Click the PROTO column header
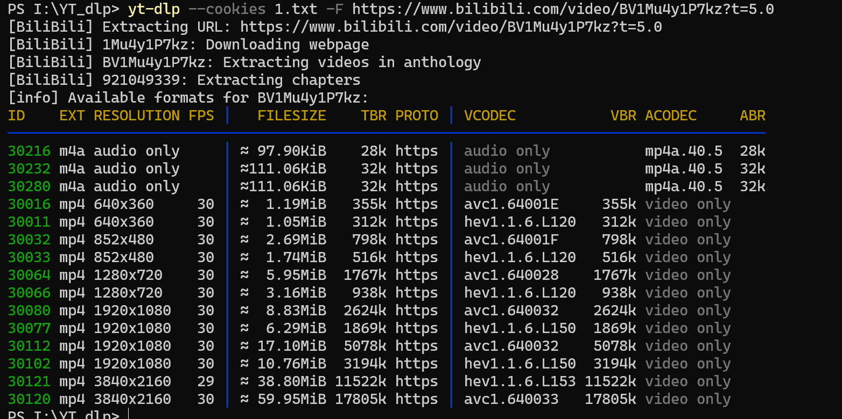The height and width of the screenshot is (419, 842). 417,115
